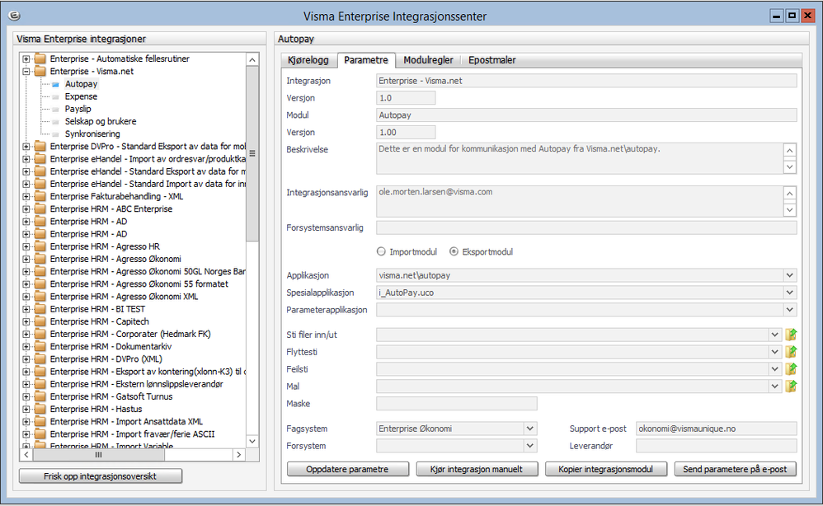This screenshot has width=823, height=506.
Task: Select the Importmodul radio button
Action: click(381, 251)
